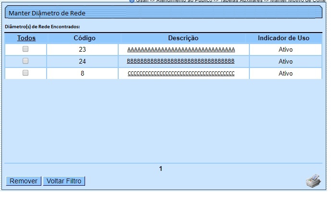Open the cccccccc description link
The image size is (333, 224).
click(181, 73)
